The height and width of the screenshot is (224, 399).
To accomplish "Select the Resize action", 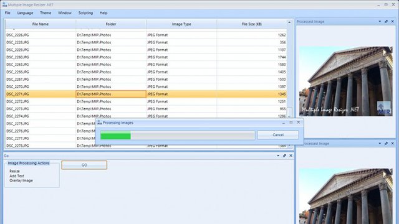I will tap(14, 171).
